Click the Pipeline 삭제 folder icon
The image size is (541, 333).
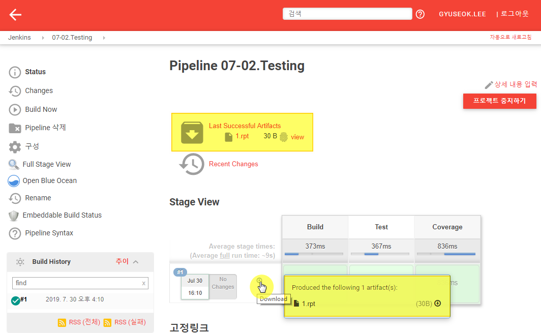coord(15,128)
